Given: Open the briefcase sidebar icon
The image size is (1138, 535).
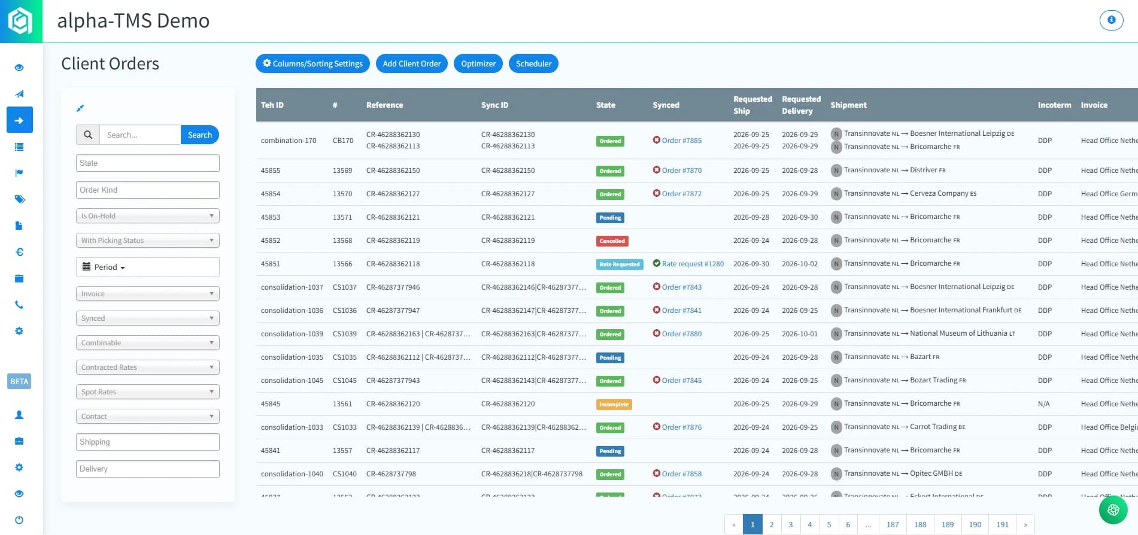Looking at the screenshot, I should click(x=19, y=441).
